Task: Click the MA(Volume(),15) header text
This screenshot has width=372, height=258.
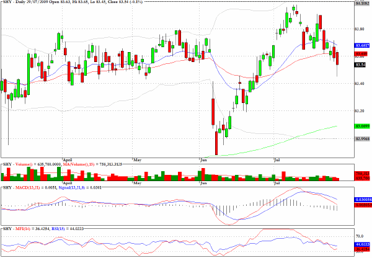Action: pos(93,164)
